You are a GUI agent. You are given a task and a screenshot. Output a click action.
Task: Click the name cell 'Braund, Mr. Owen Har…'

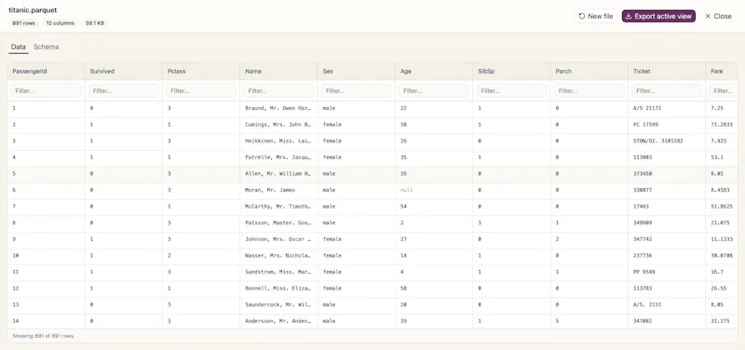(x=278, y=108)
